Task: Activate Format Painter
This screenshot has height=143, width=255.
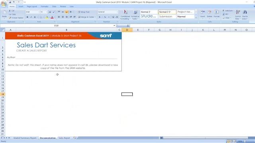Action: coord(16,17)
